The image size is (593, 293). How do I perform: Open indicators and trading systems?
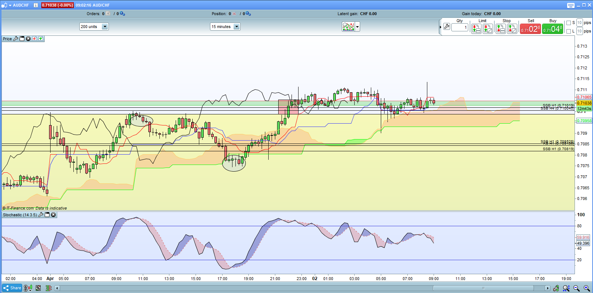tap(348, 27)
